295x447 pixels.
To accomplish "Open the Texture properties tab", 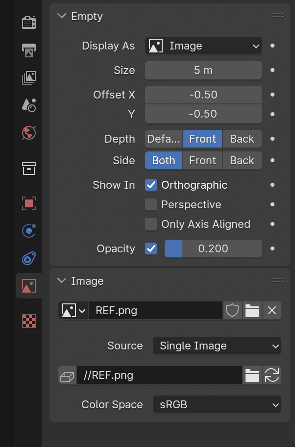I will click(x=29, y=321).
